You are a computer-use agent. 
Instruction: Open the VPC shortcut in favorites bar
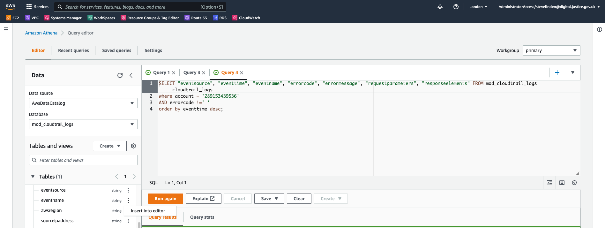coord(32,18)
